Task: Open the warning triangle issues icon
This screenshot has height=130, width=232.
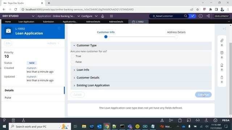Action: tap(162, 120)
